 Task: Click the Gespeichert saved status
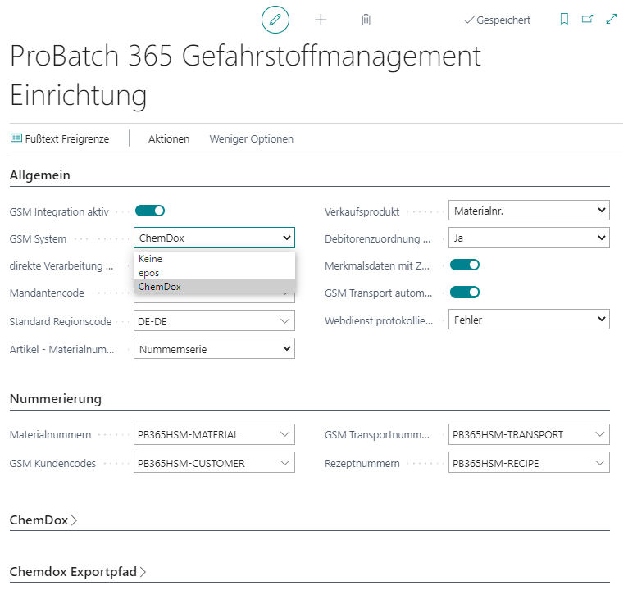pyautogui.click(x=497, y=20)
